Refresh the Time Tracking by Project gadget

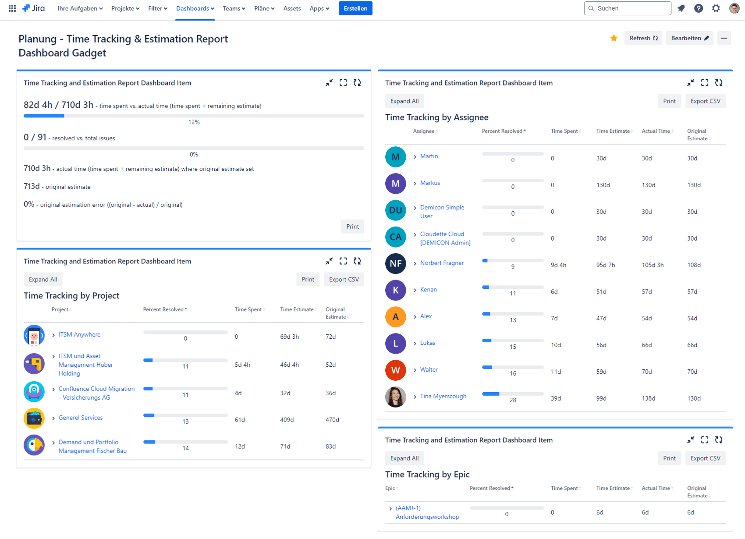[x=357, y=261]
